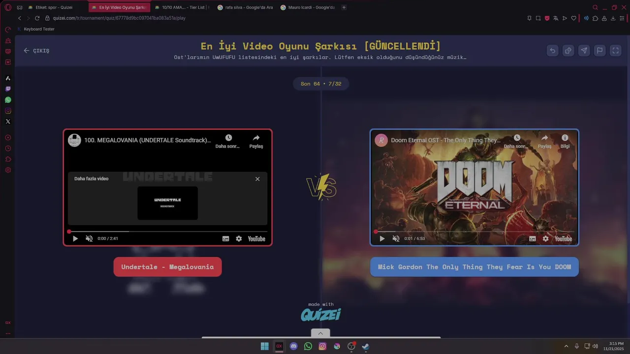This screenshot has height=354, width=630.
Task: Open X (Twitter) in the Opera sidebar
Action: pyautogui.click(x=8, y=121)
